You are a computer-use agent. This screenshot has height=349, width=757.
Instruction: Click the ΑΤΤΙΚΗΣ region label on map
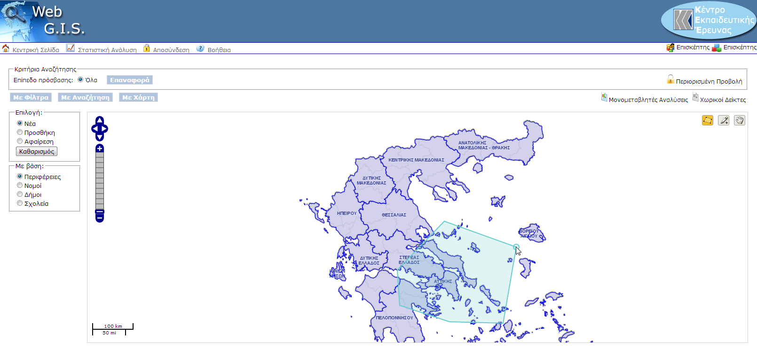tap(443, 281)
